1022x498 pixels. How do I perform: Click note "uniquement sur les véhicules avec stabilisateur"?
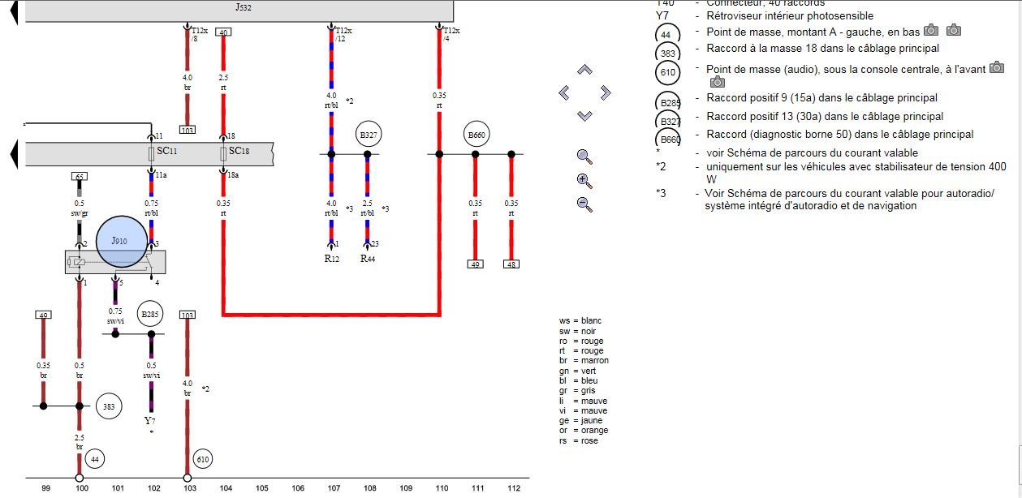pos(856,173)
